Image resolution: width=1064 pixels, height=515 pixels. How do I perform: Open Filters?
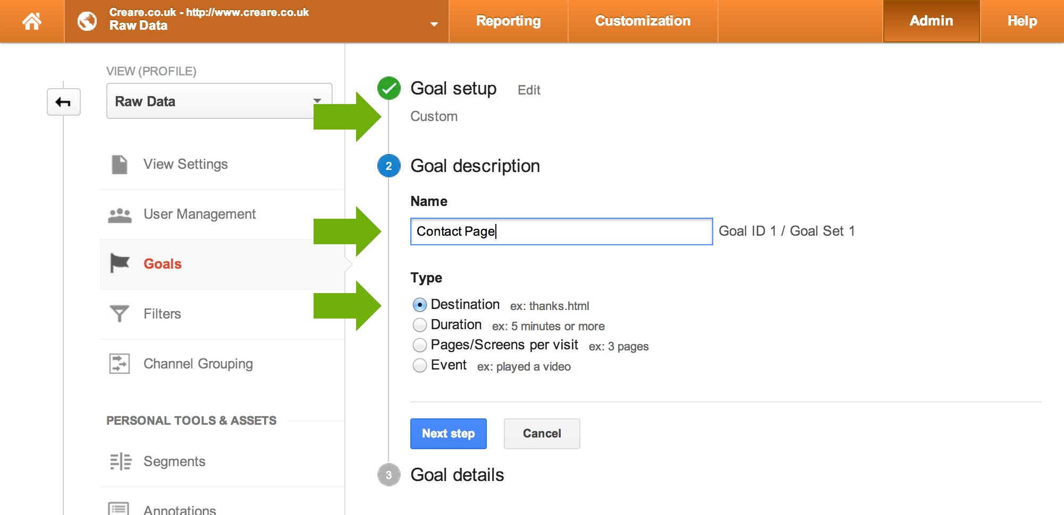(x=162, y=314)
